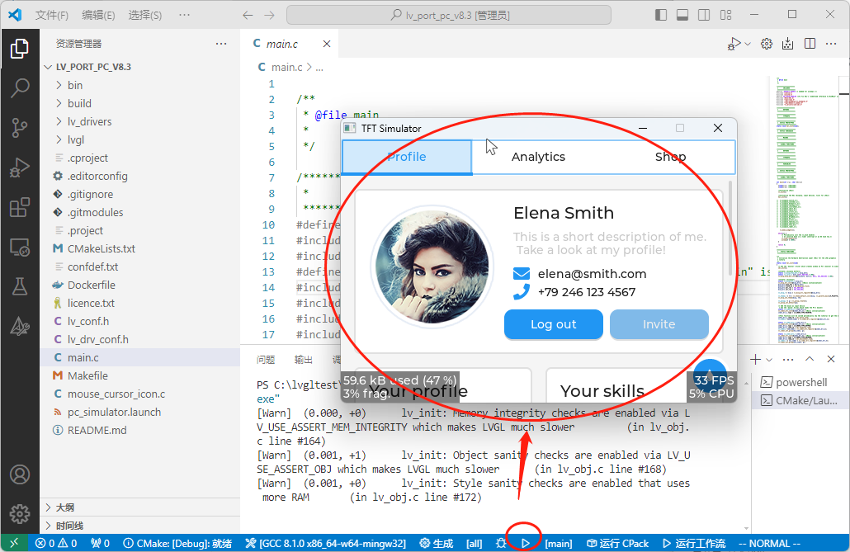Open Explorer panel ellipsis menu
The height and width of the screenshot is (552, 850).
click(221, 44)
